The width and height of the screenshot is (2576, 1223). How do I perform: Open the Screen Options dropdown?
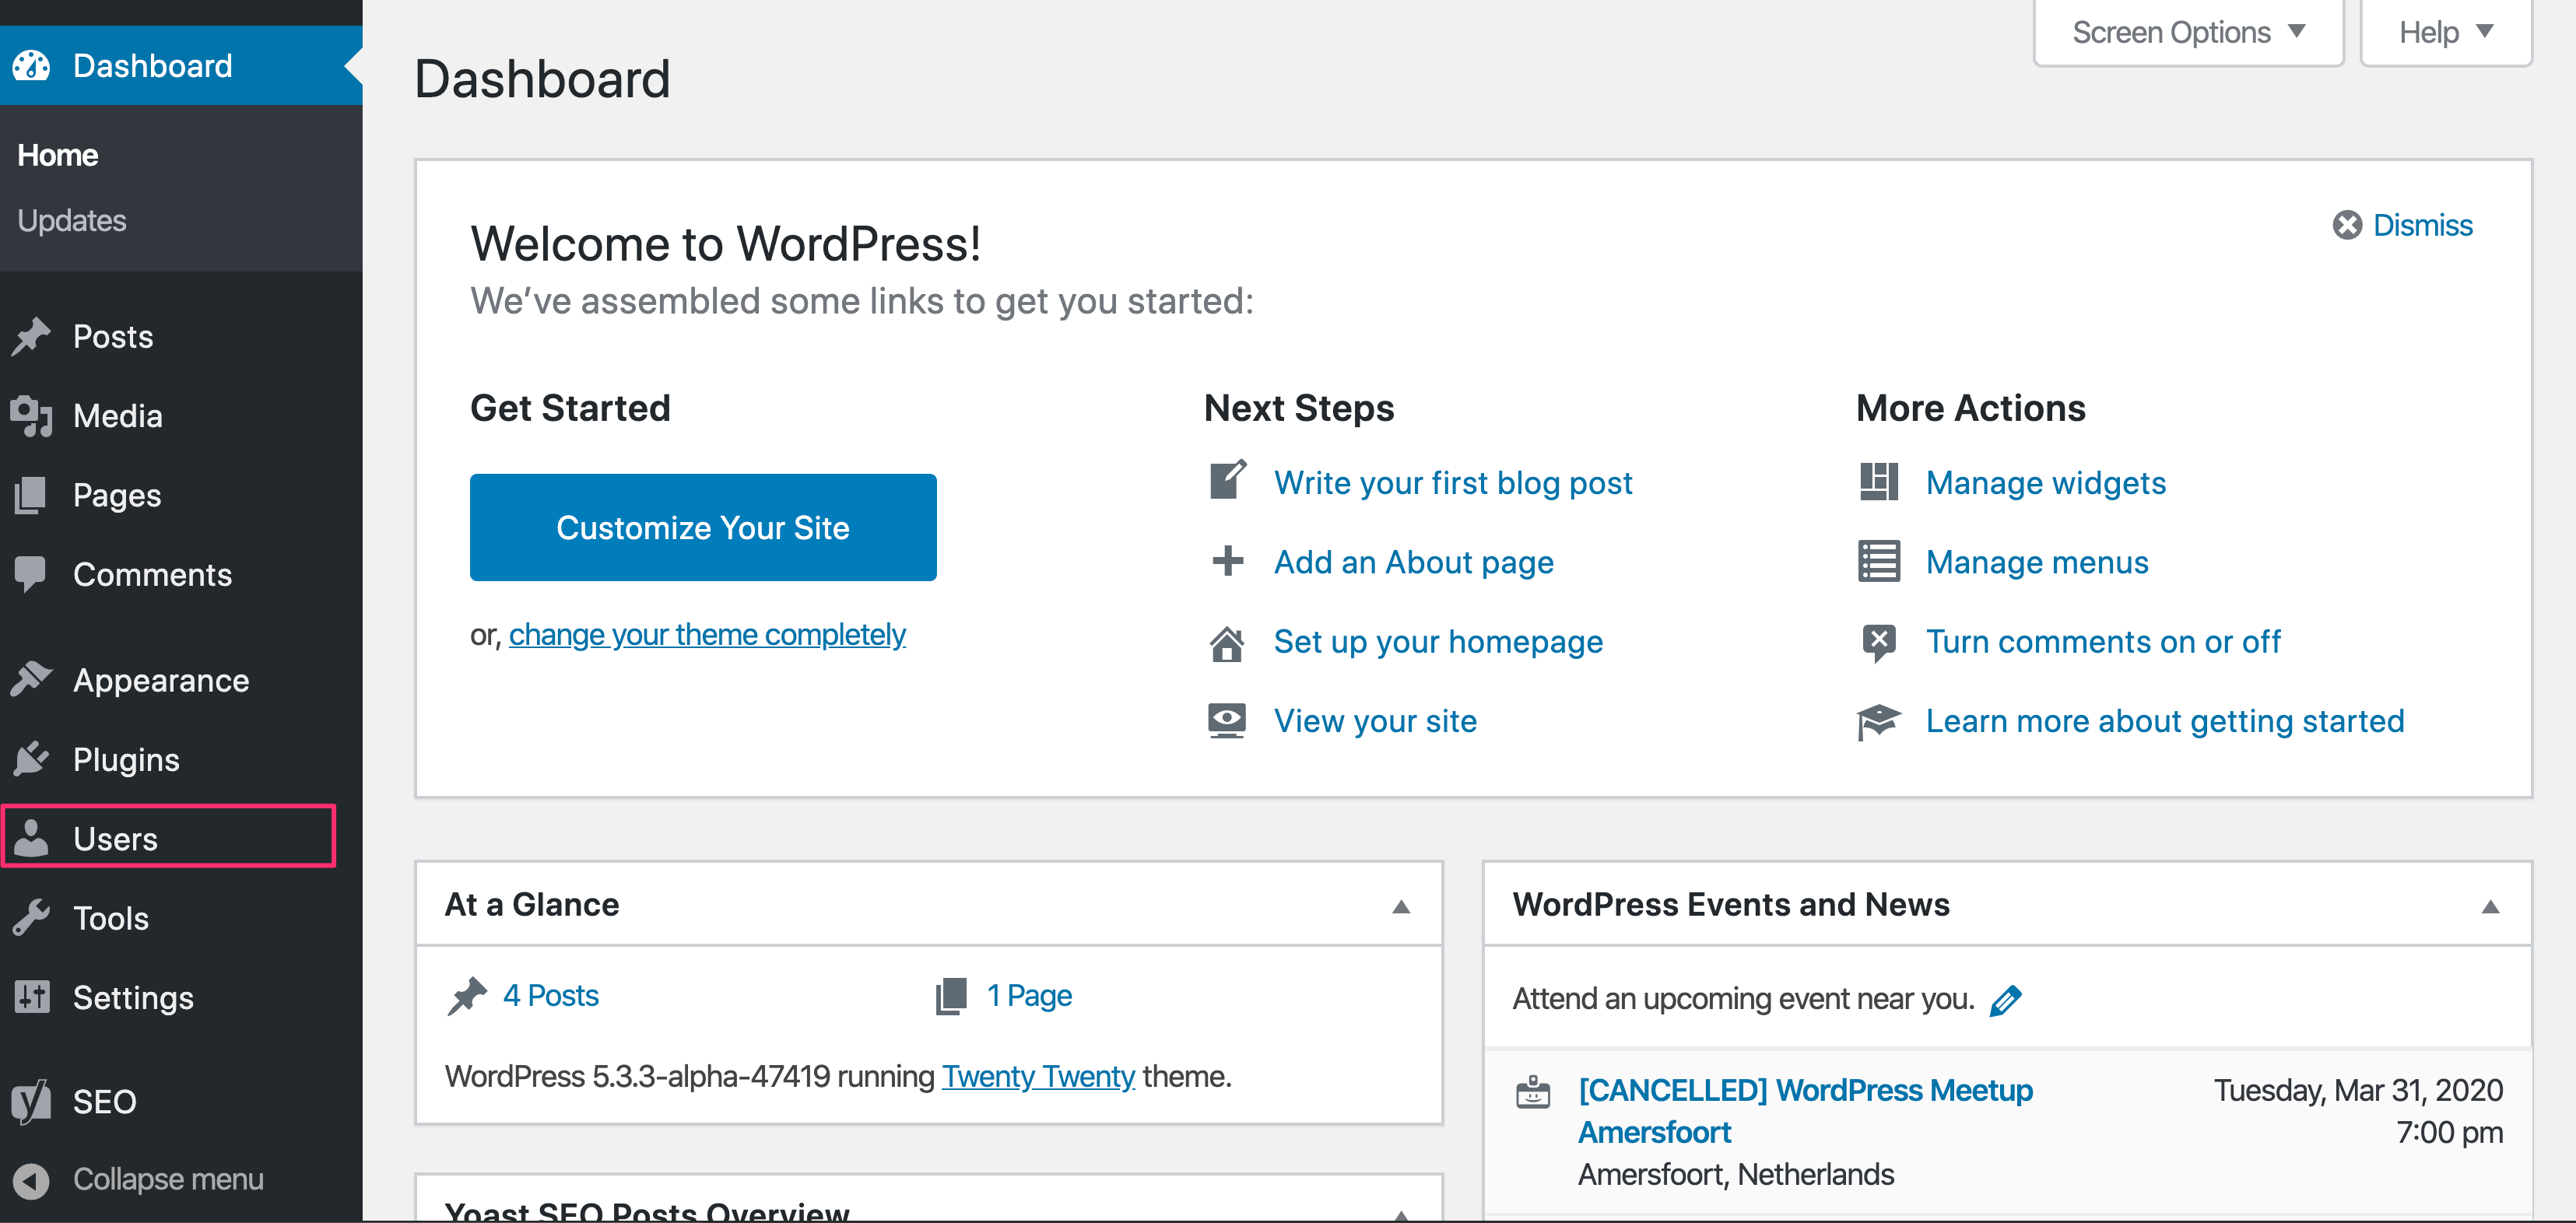2188,31
